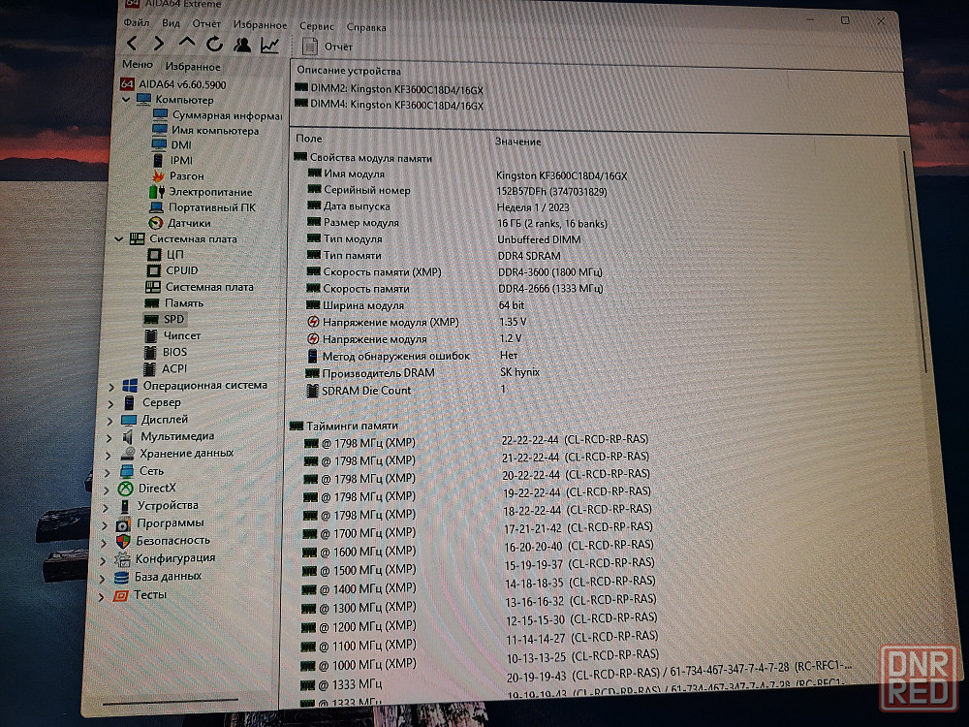Image resolution: width=969 pixels, height=727 pixels.
Task: Collapse the Компьютер tree node
Action: tap(126, 99)
